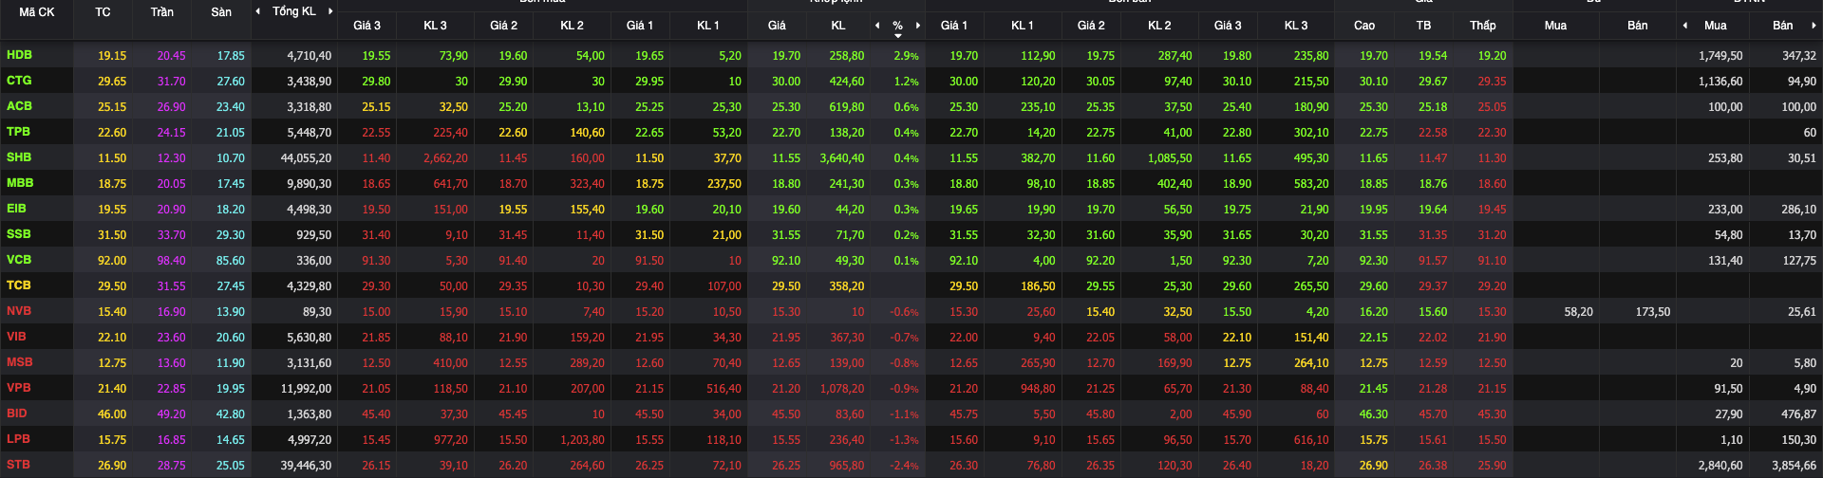The width and height of the screenshot is (1823, 478).
Task: Open the CTG stock symbol
Action: tap(19, 81)
